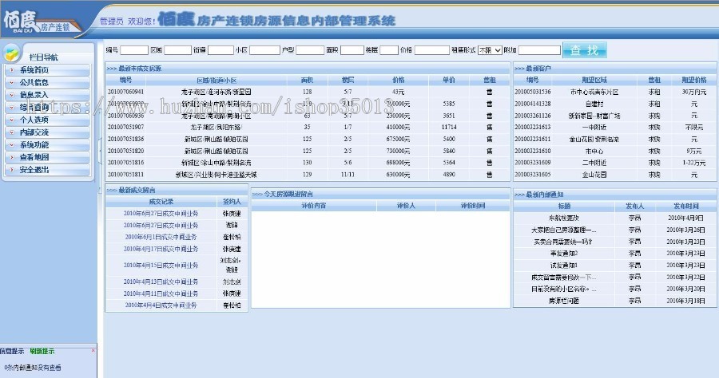Open the 买卖合同需要统一吗? notice

point(563,242)
